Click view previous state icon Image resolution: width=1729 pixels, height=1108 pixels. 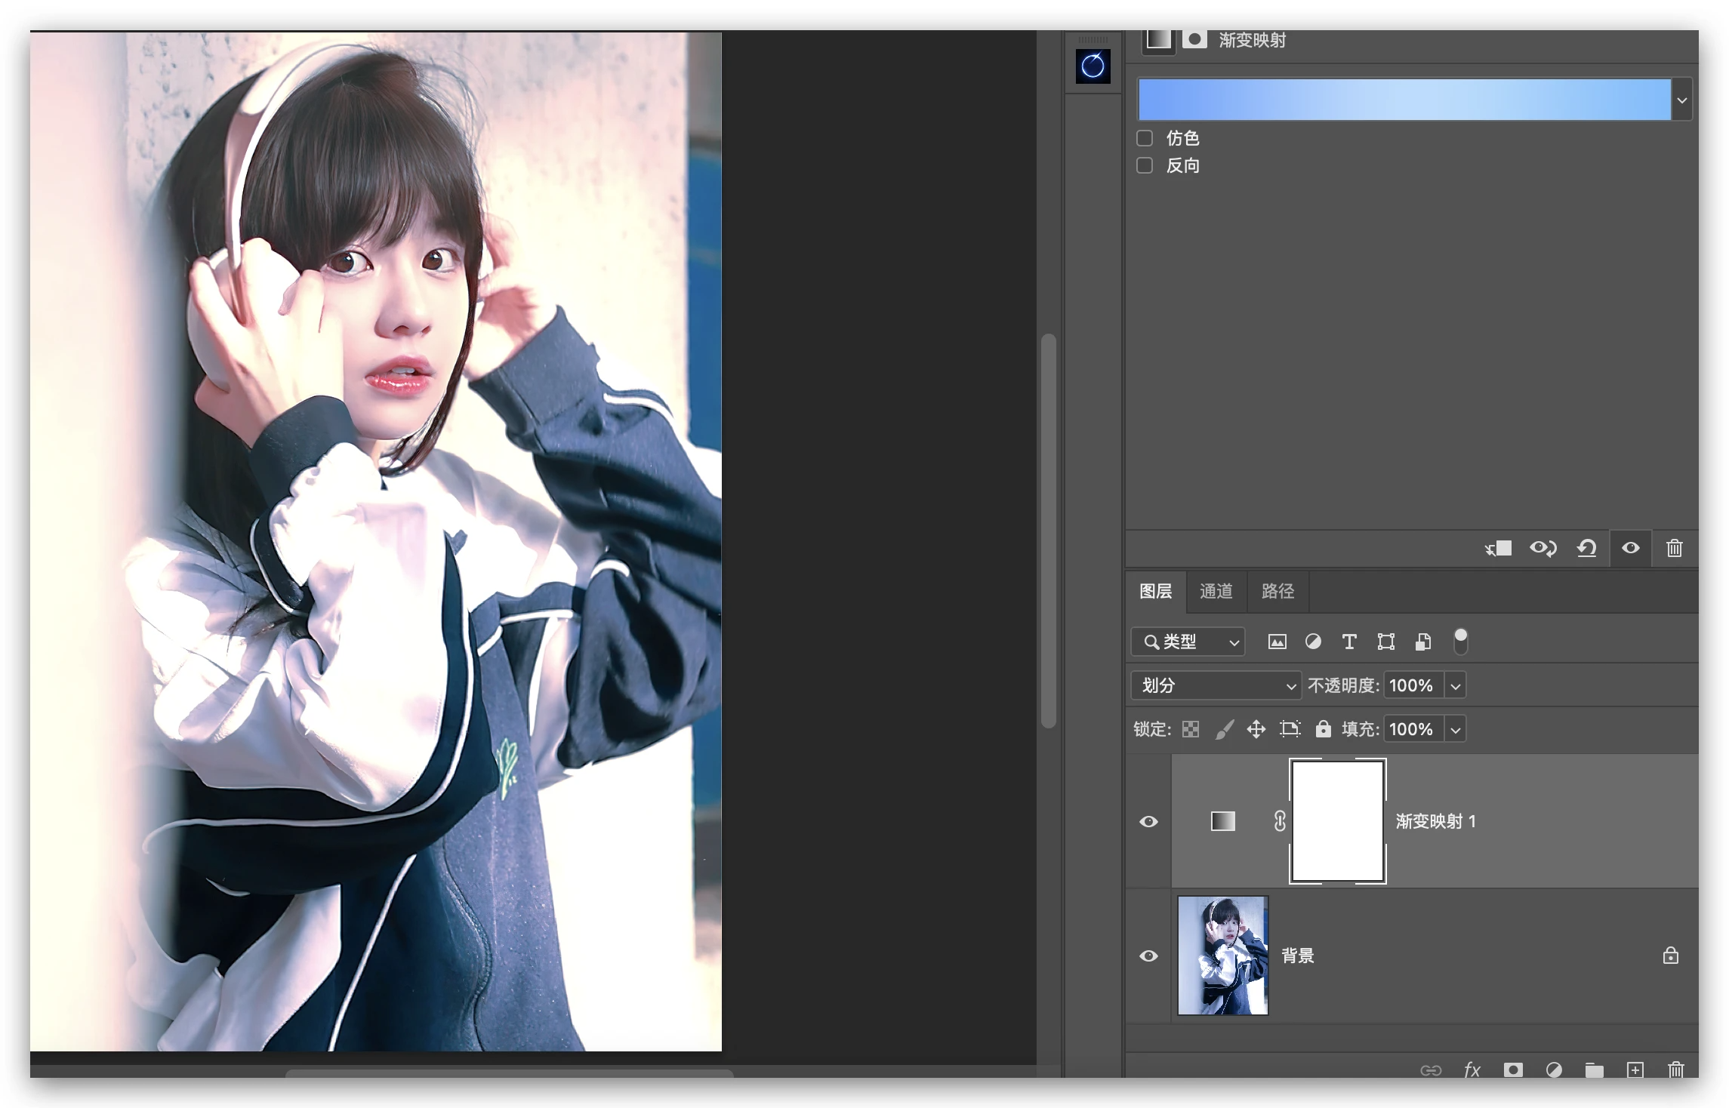1543,549
